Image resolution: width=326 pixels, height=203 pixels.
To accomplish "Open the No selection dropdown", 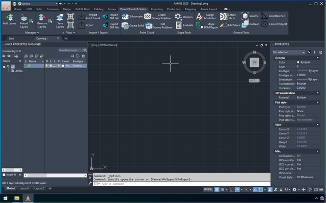I will tap(289, 52).
